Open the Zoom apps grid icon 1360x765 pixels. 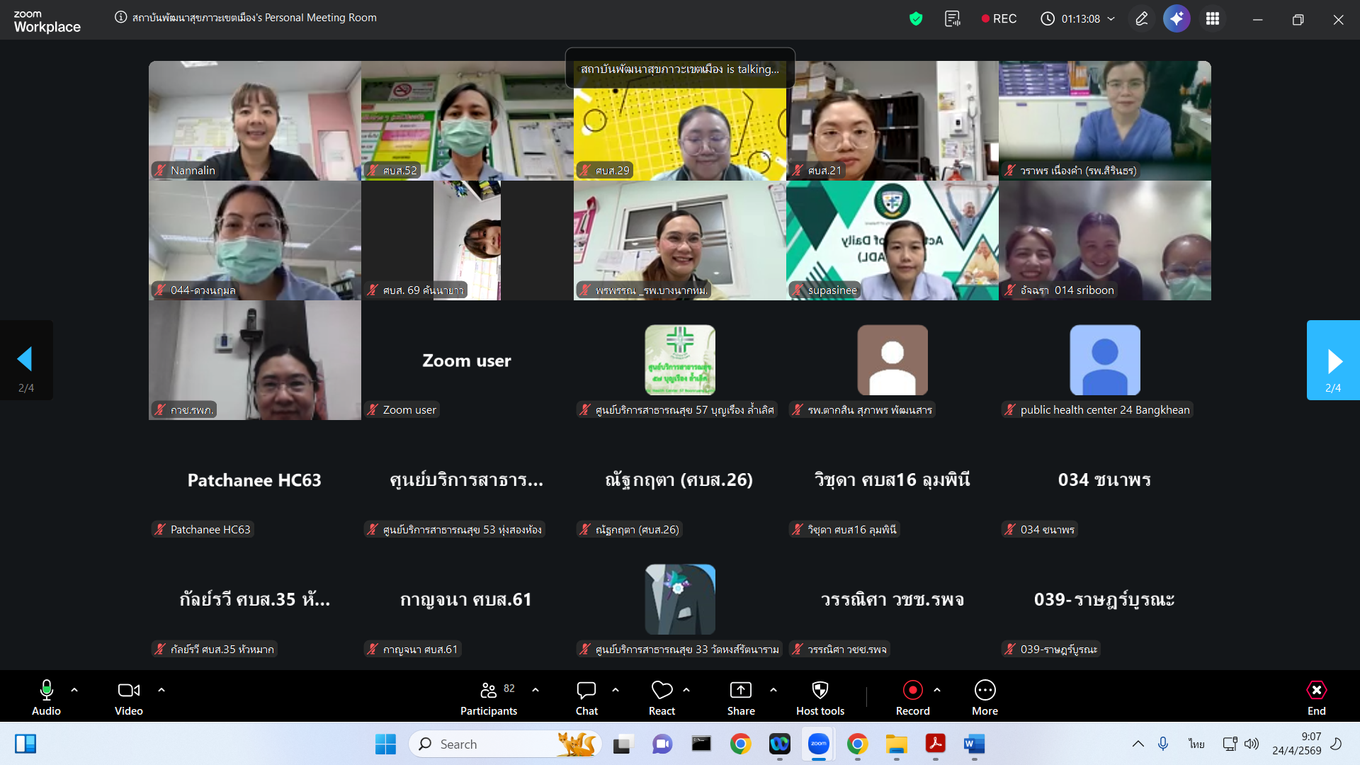(1213, 19)
